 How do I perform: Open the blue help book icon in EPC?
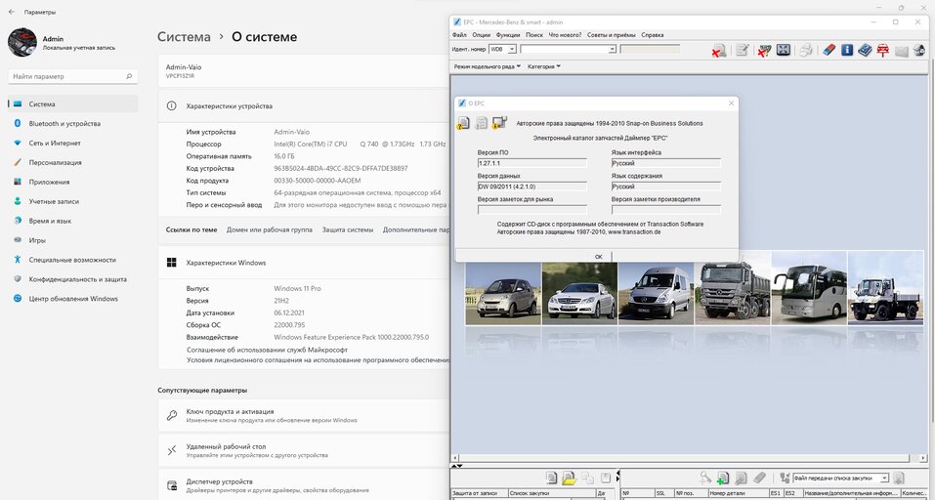[x=865, y=50]
